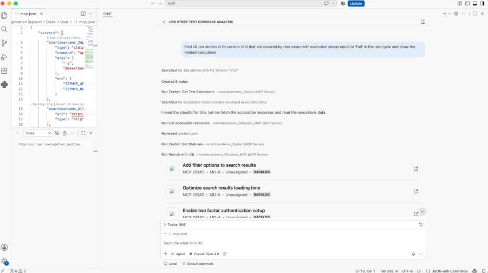The height and width of the screenshot is (273, 488).
Task: Open Claude Opus model picker
Action: tap(204, 254)
